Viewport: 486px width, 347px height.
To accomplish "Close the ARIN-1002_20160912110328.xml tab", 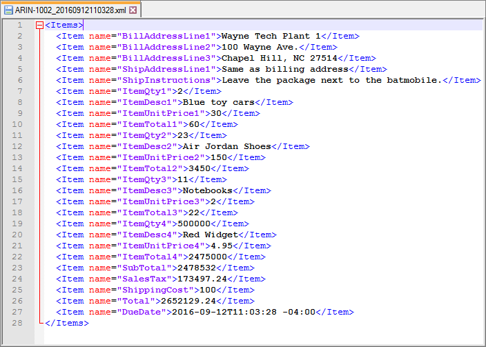I will click(133, 10).
